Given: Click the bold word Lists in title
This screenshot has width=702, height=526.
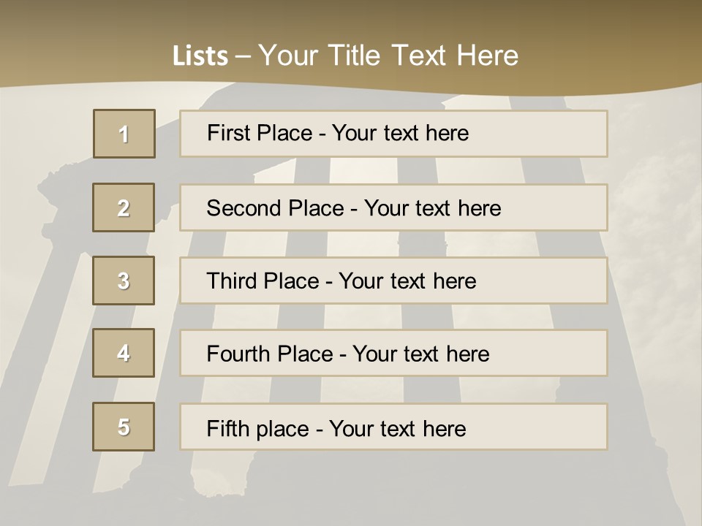Looking at the screenshot, I should 200,56.
